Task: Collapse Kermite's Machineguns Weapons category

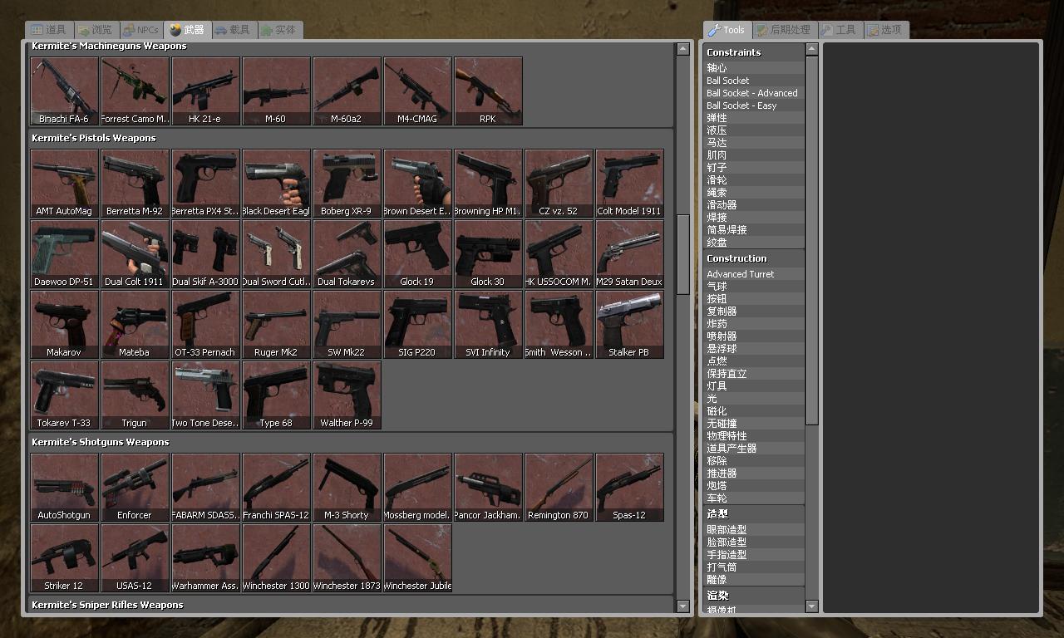Action: (351, 47)
